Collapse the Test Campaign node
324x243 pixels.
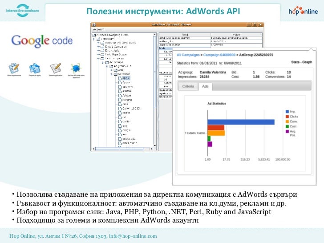click(x=98, y=58)
